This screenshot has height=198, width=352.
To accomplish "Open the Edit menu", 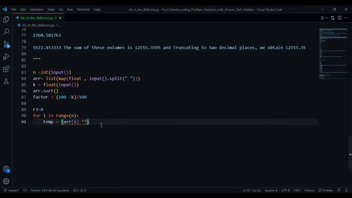I will pos(23,10).
